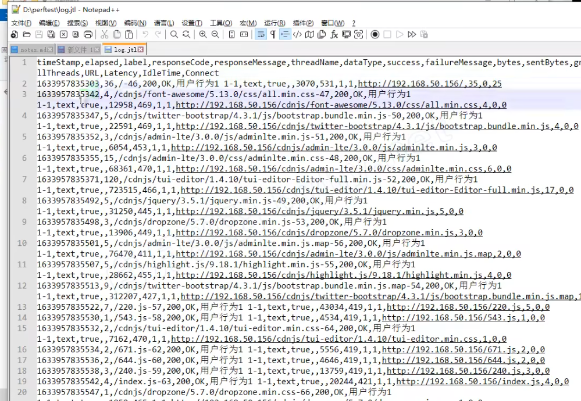This screenshot has width=581, height=401.
Task: Open the 设置(T) menu
Action: tap(192, 23)
